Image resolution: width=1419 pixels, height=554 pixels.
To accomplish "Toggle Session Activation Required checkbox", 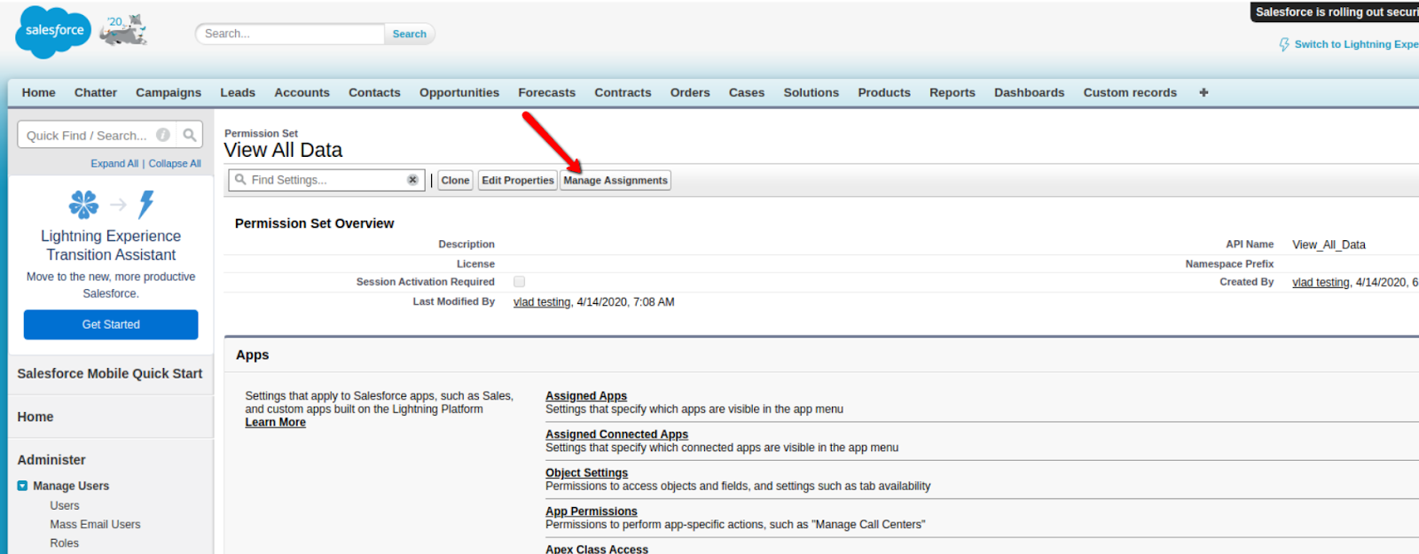I will coord(519,282).
